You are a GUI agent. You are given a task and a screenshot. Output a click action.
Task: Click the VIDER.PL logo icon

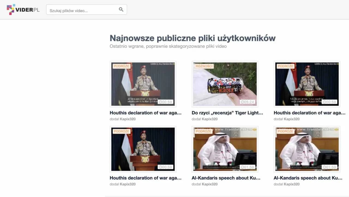[x=11, y=9]
